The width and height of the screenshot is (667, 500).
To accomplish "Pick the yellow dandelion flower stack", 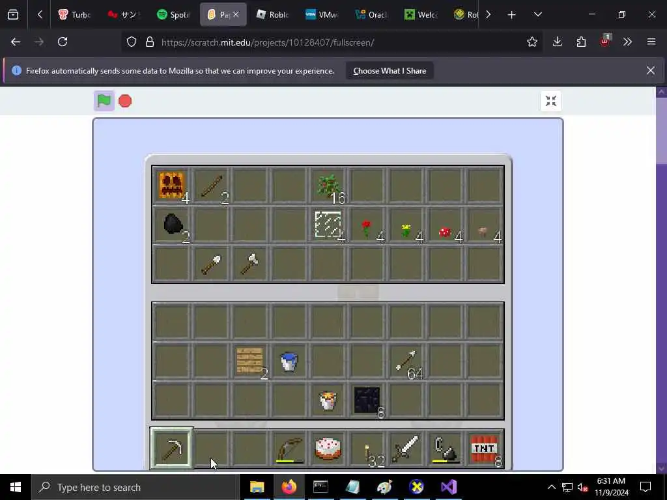I will [406, 225].
